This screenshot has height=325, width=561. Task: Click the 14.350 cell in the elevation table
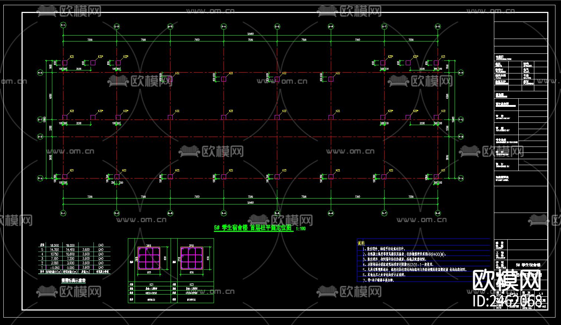point(54,250)
